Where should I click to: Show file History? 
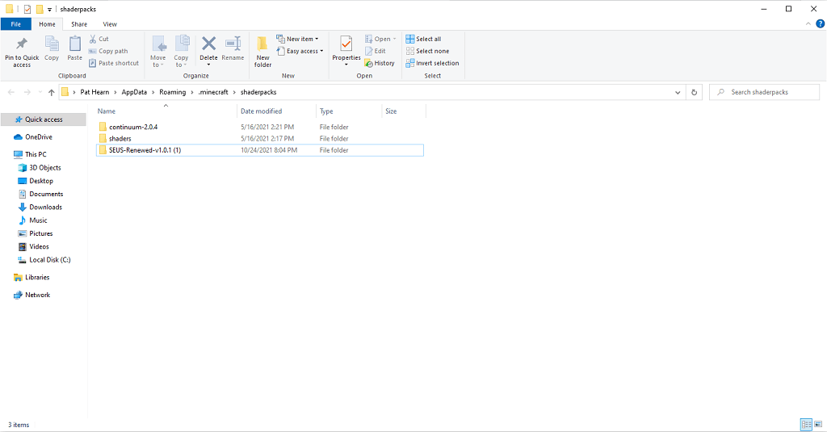click(380, 63)
